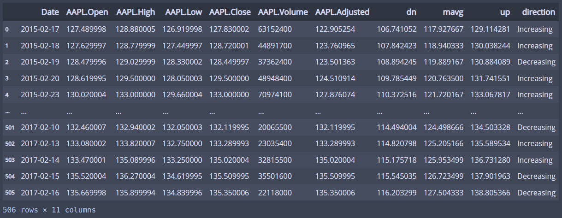Click the AAPL.Open column header
Viewport: 562px width, 218px height.
pyautogui.click(x=86, y=12)
